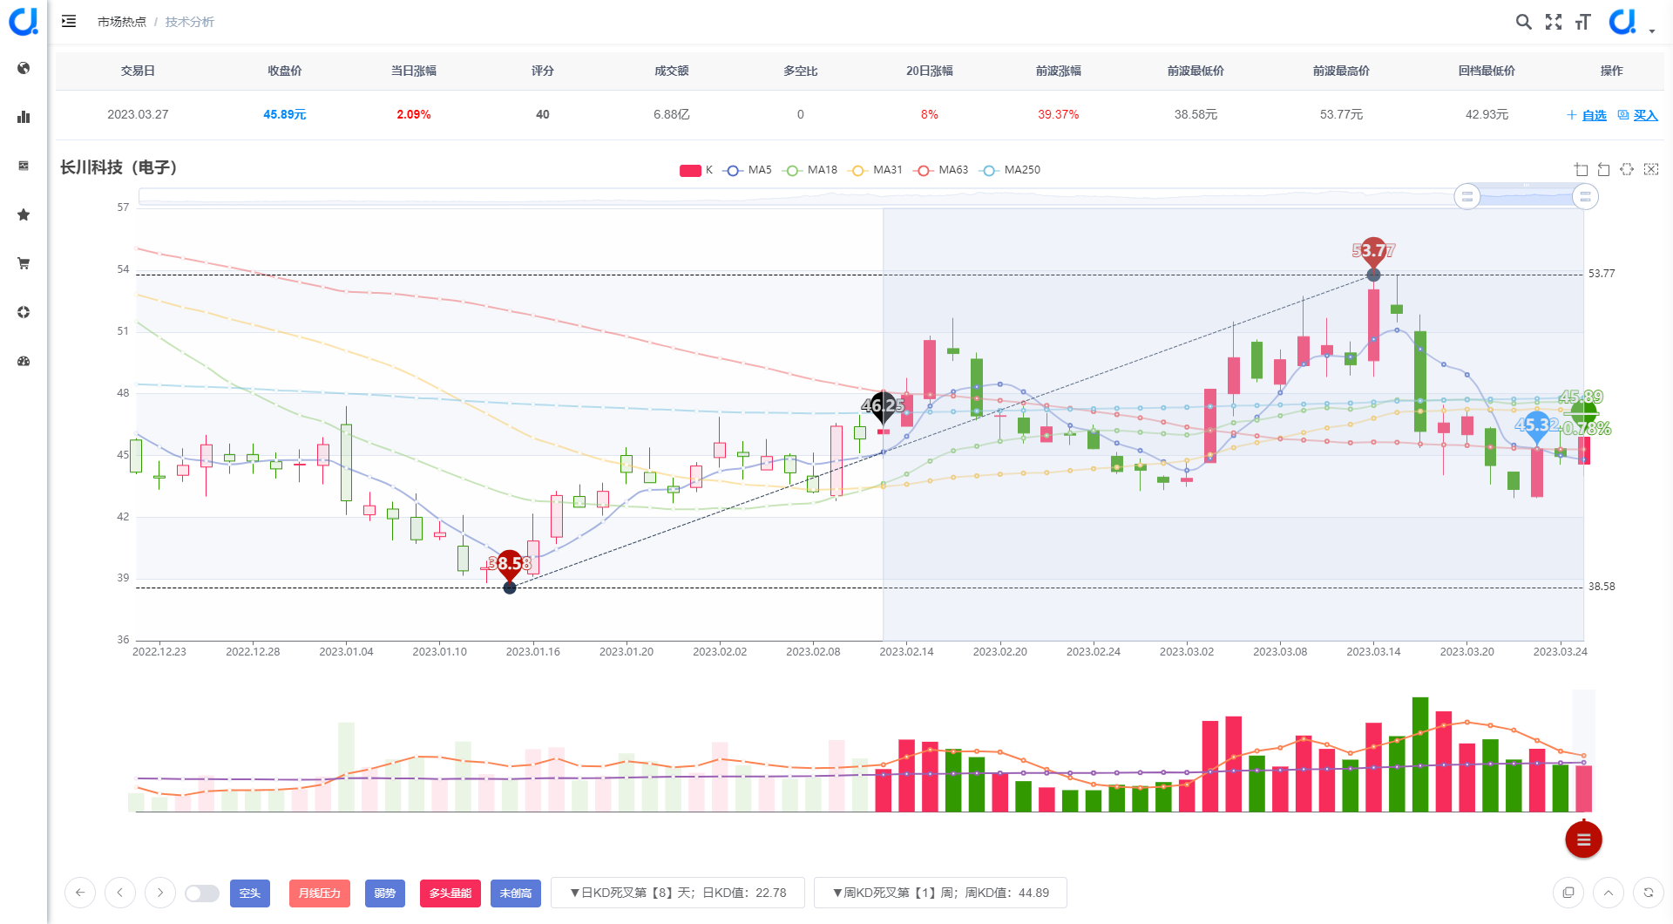Open the user avatar dropdown arrow
The image size is (1673, 924).
[x=1652, y=31]
